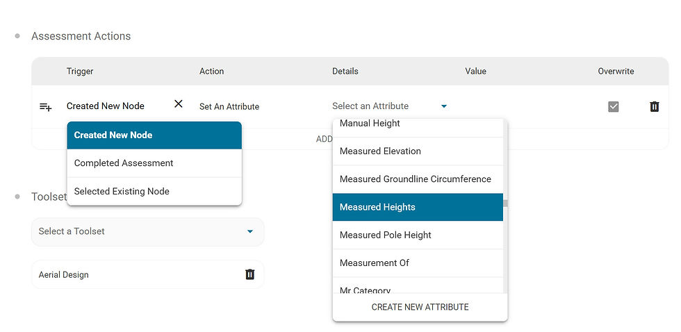Clear the Created New Node trigger with X
This screenshot has height=332, width=681.
click(x=178, y=103)
